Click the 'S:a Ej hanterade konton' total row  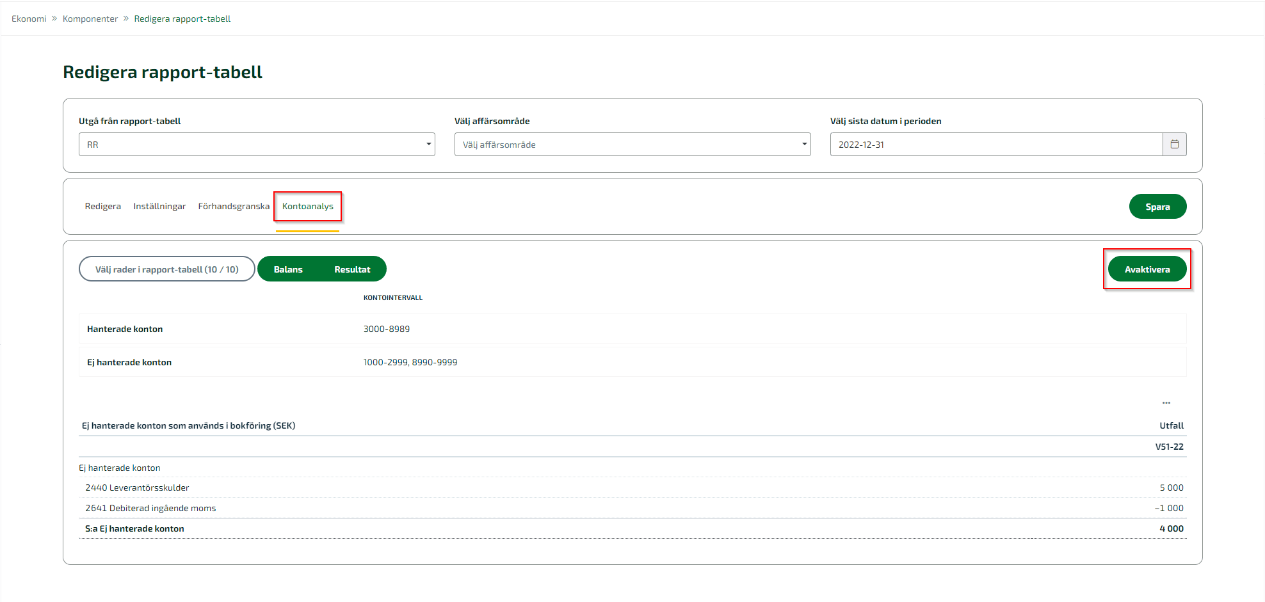point(632,528)
